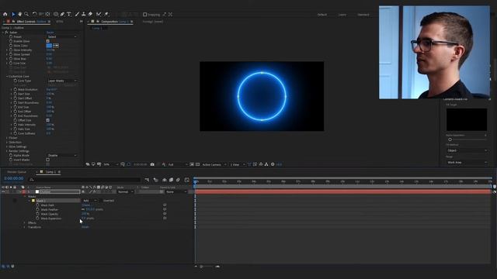Image resolution: width=497 pixels, height=279 pixels.
Task: Open the Core Type dropdown
Action: (62, 81)
